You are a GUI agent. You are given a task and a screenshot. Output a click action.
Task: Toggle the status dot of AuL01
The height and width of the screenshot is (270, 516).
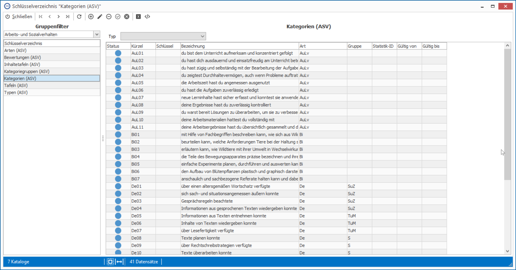pyautogui.click(x=118, y=53)
